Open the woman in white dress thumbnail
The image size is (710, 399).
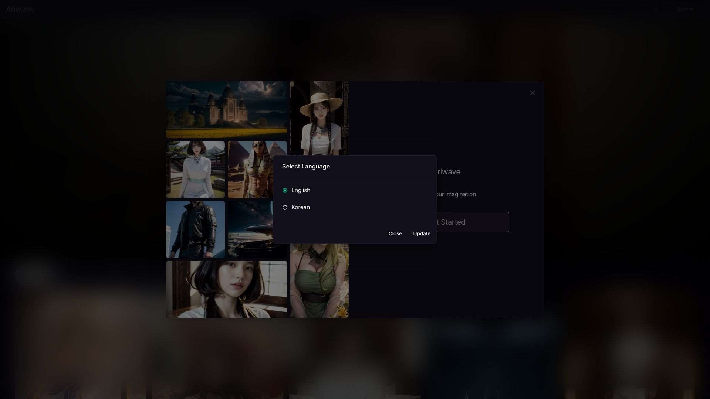click(195, 170)
